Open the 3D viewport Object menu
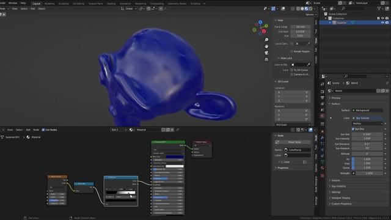391x220 pixels. point(42,9)
